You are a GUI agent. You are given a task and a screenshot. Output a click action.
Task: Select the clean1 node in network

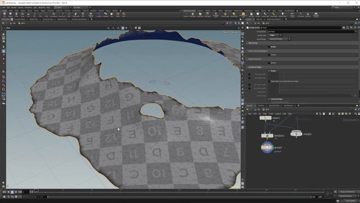[265, 118]
